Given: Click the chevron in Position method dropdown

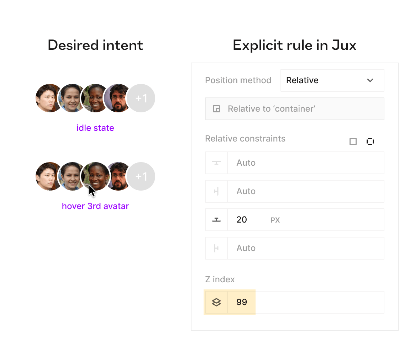Looking at the screenshot, I should coord(370,80).
